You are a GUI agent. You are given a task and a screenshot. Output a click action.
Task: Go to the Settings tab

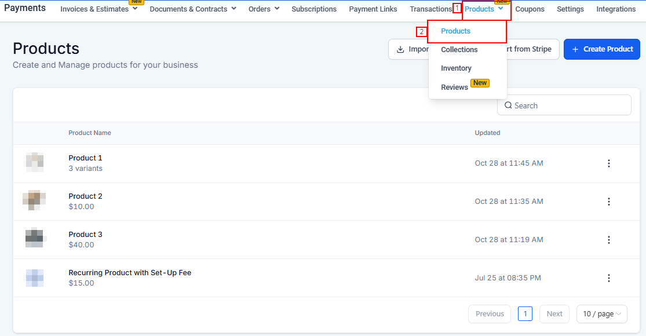pyautogui.click(x=570, y=9)
